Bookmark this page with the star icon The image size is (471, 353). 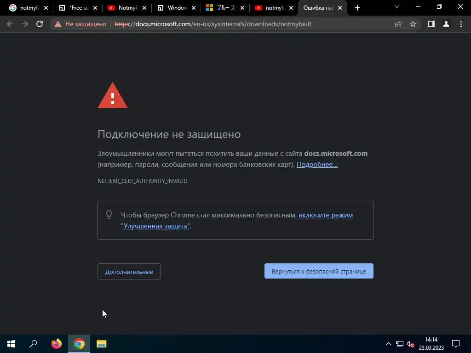click(413, 24)
